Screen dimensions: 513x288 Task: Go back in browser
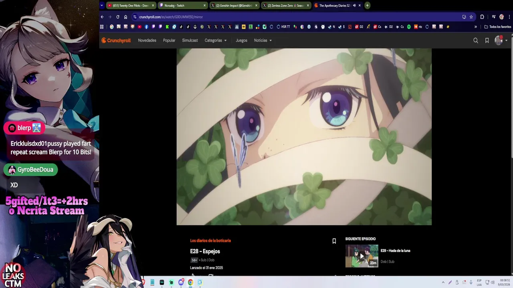102,17
